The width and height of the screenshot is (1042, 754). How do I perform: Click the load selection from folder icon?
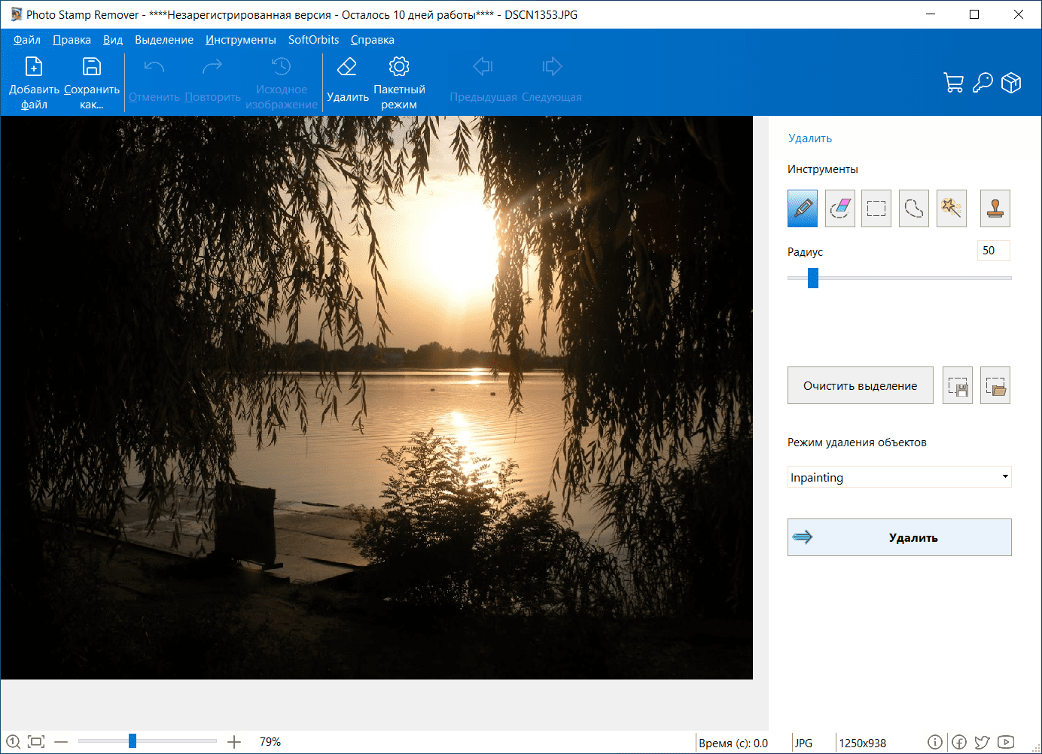point(995,385)
